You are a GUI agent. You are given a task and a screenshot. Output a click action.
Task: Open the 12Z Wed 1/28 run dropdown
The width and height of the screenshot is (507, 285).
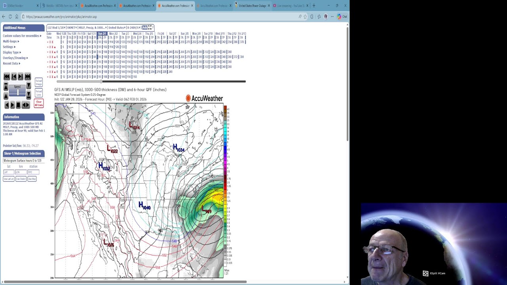(56, 28)
